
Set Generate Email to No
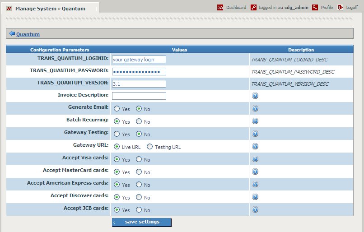tap(139, 109)
